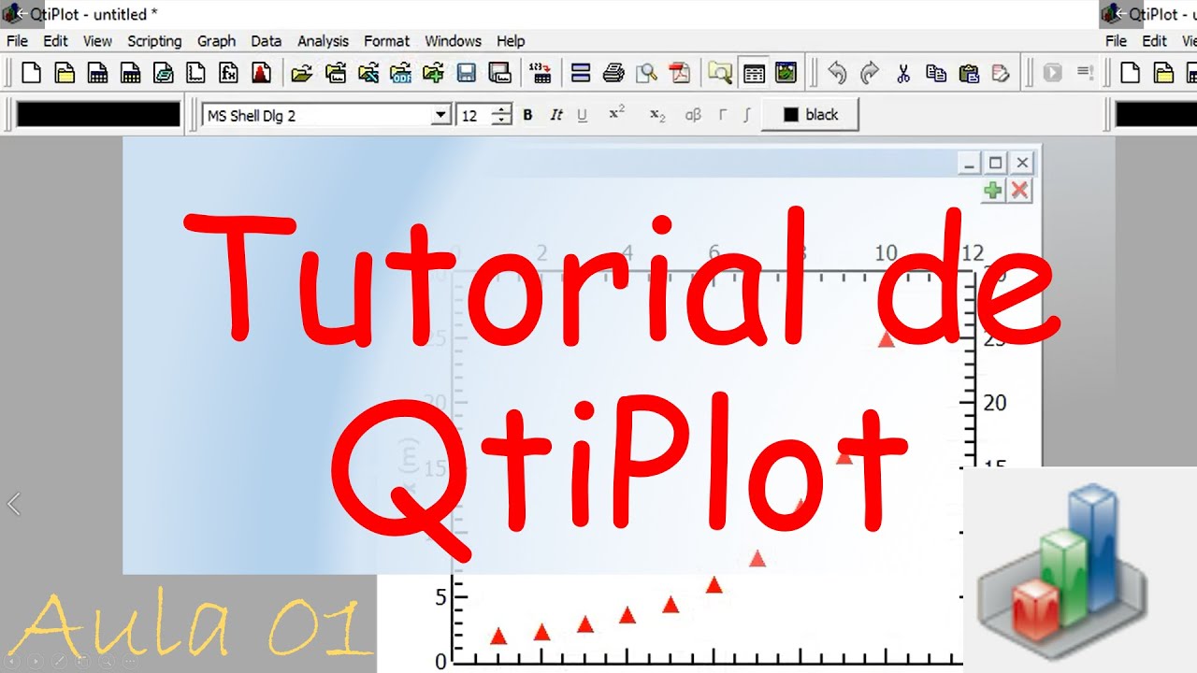
Task: Export the window to PDF
Action: pos(679,73)
